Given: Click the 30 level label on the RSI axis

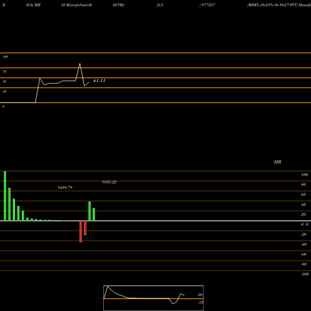Looking at the screenshot, I should point(4,91).
